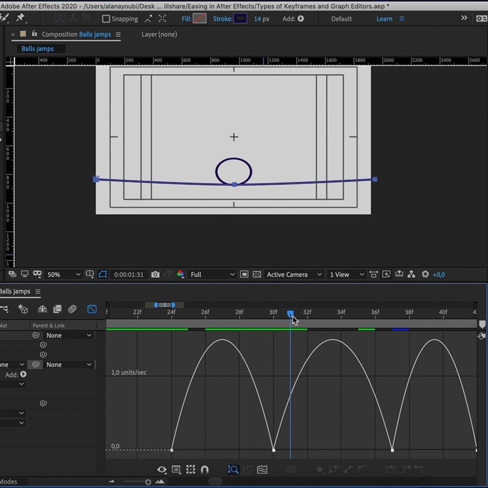Click the Stroke color swatch
This screenshot has height=488, width=488.
pos(240,19)
